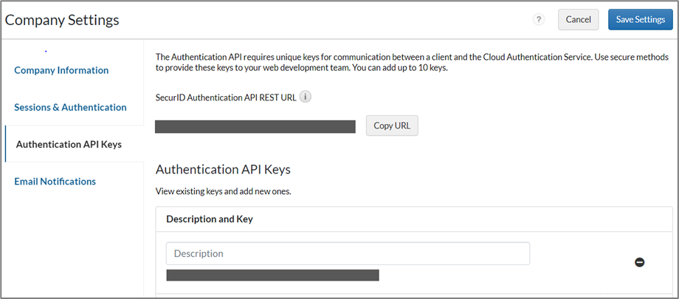
Task: Open the Company Information tab
Action: coord(61,70)
